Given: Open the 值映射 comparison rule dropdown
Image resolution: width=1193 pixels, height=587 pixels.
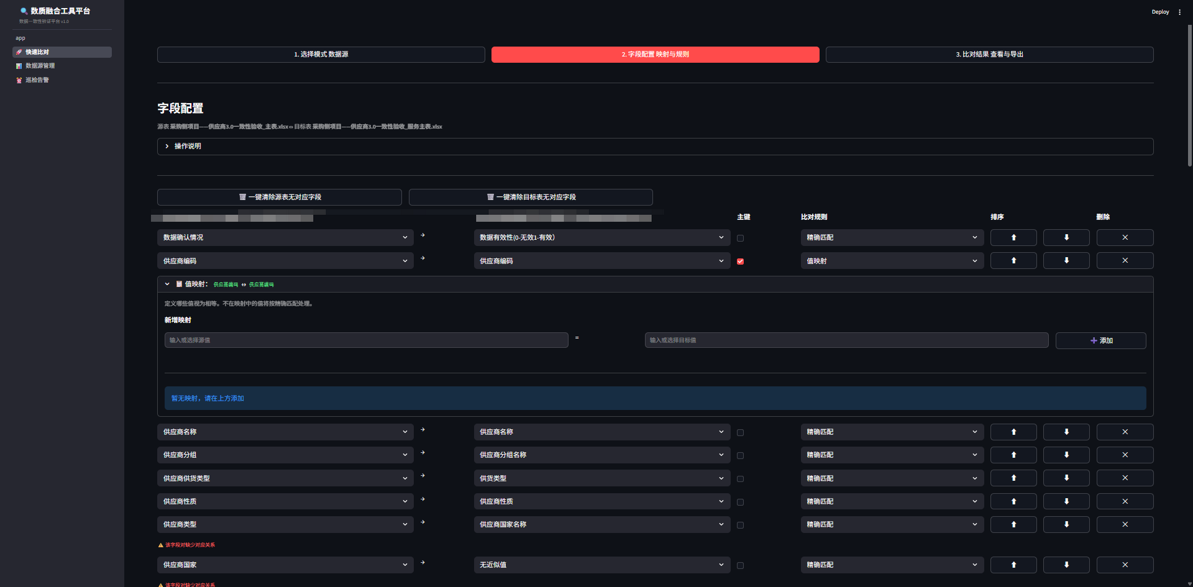Looking at the screenshot, I should coord(891,261).
